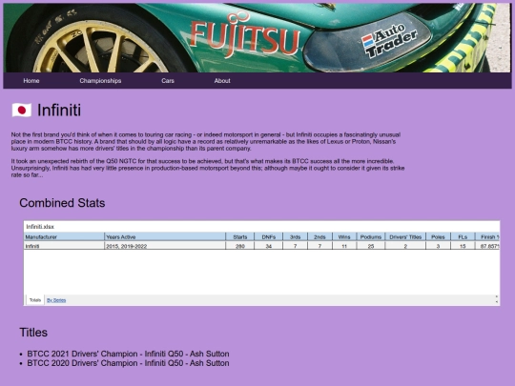The image size is (515, 386).
Task: Click the Combined Stats heading
Action: pos(62,203)
